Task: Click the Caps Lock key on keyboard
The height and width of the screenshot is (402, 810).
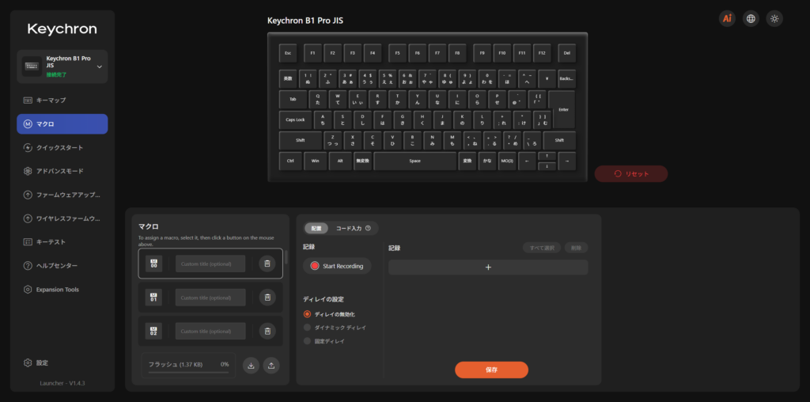Action: click(296, 119)
